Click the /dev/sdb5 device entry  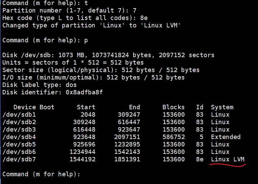[x=19, y=144]
